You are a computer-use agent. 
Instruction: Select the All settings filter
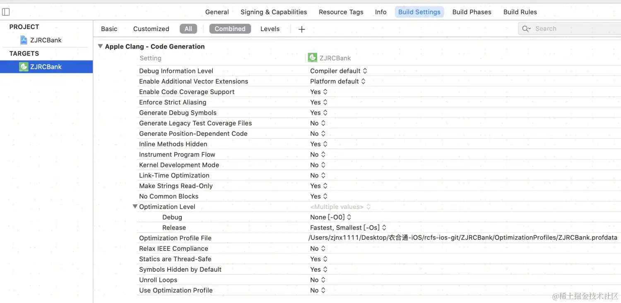188,29
